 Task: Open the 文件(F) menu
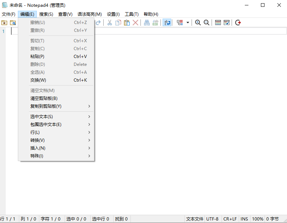point(9,14)
